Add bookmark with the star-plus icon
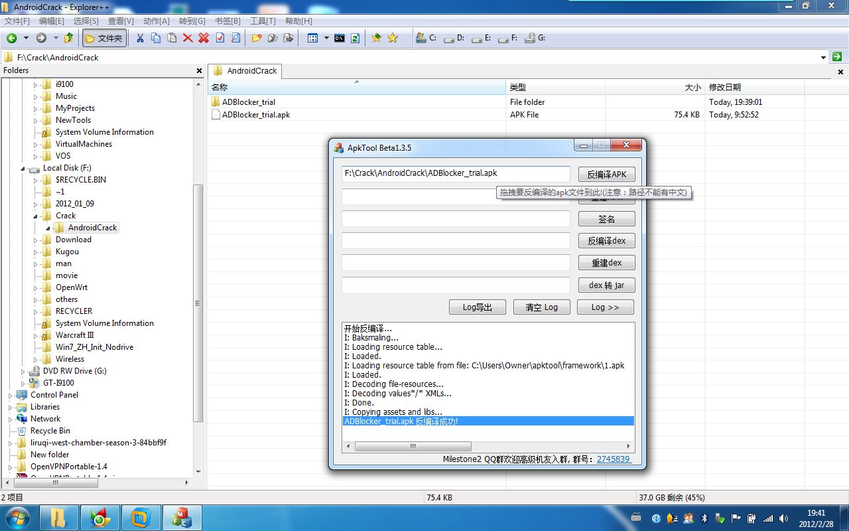The height and width of the screenshot is (531, 849). [376, 38]
